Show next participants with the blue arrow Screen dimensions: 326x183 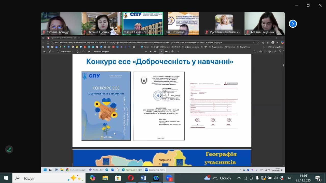(x=293, y=24)
